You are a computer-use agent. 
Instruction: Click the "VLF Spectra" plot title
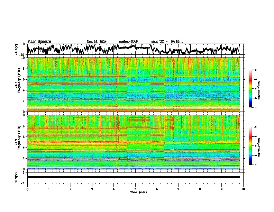coord(39,42)
